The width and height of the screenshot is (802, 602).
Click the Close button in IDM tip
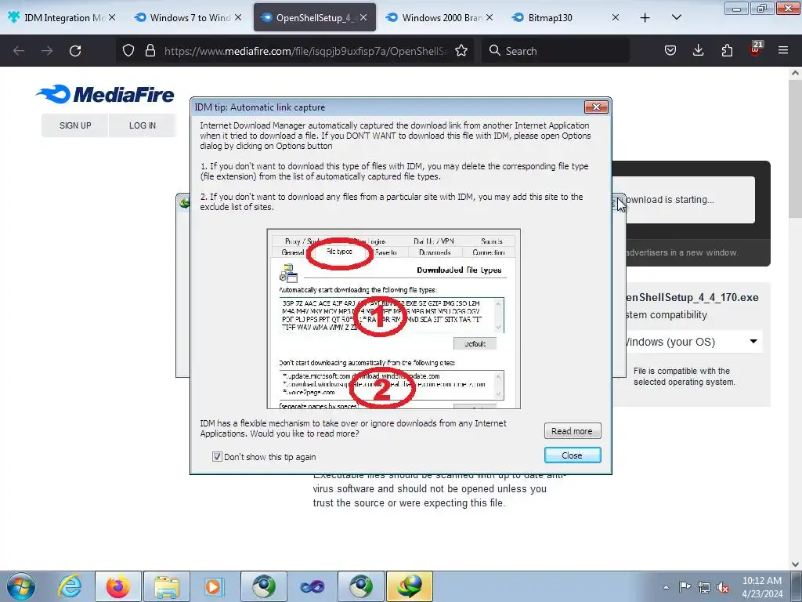573,455
